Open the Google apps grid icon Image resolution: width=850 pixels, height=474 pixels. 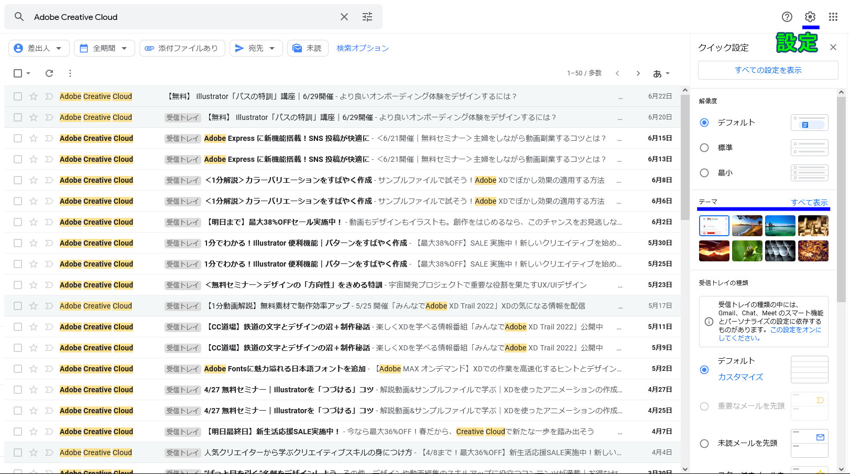[833, 17]
